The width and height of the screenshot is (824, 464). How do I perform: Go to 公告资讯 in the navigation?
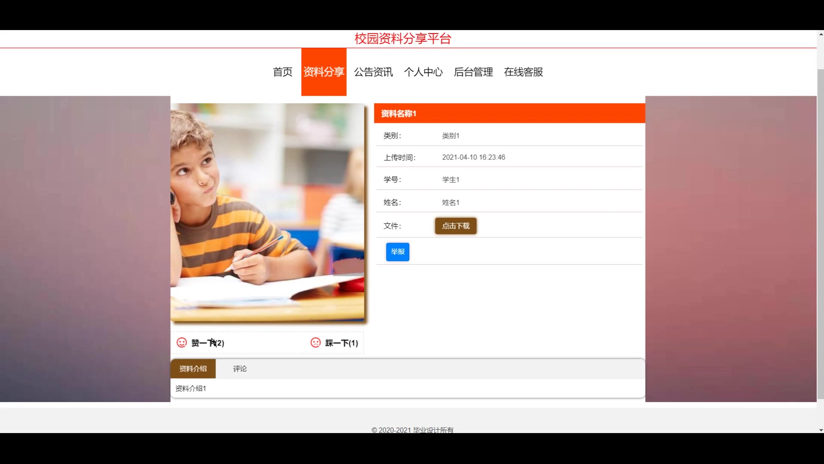pyautogui.click(x=373, y=72)
